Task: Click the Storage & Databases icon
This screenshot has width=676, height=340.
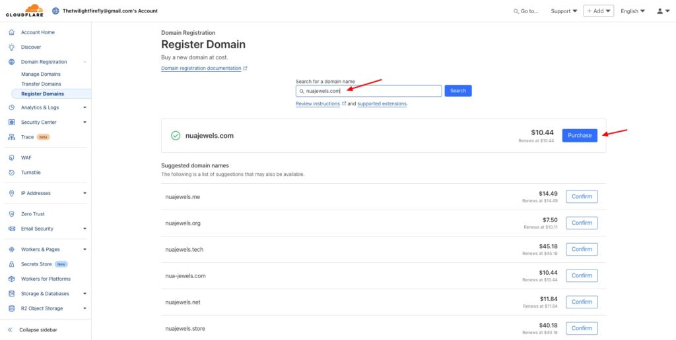Action: (x=12, y=293)
